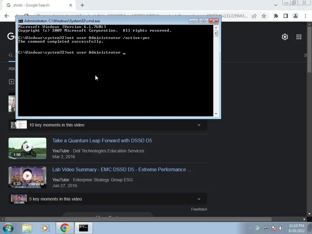The width and height of the screenshot is (312, 234).
Task: Open Chrome tab search chevron
Action: (275, 5)
